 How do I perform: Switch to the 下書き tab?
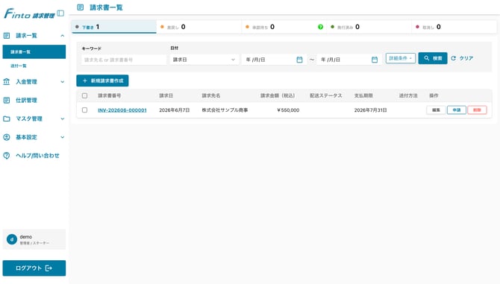pyautogui.click(x=114, y=27)
